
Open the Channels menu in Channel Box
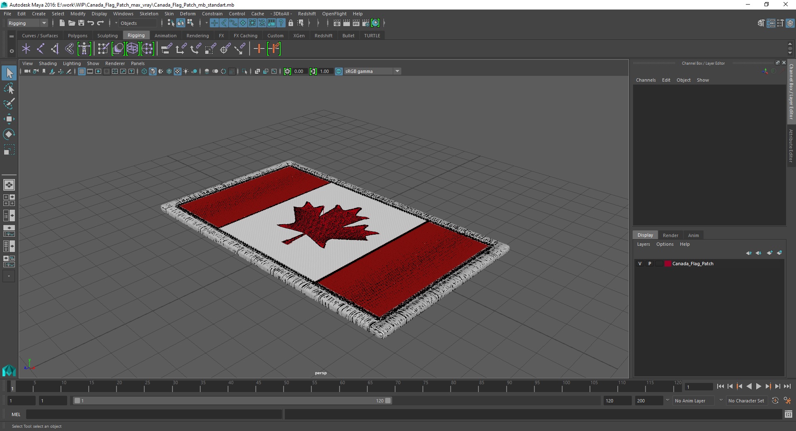pos(646,80)
